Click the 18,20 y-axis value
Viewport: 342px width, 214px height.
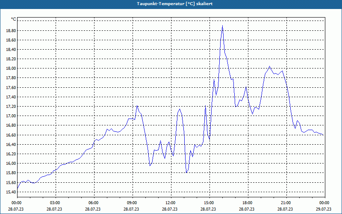(12, 59)
